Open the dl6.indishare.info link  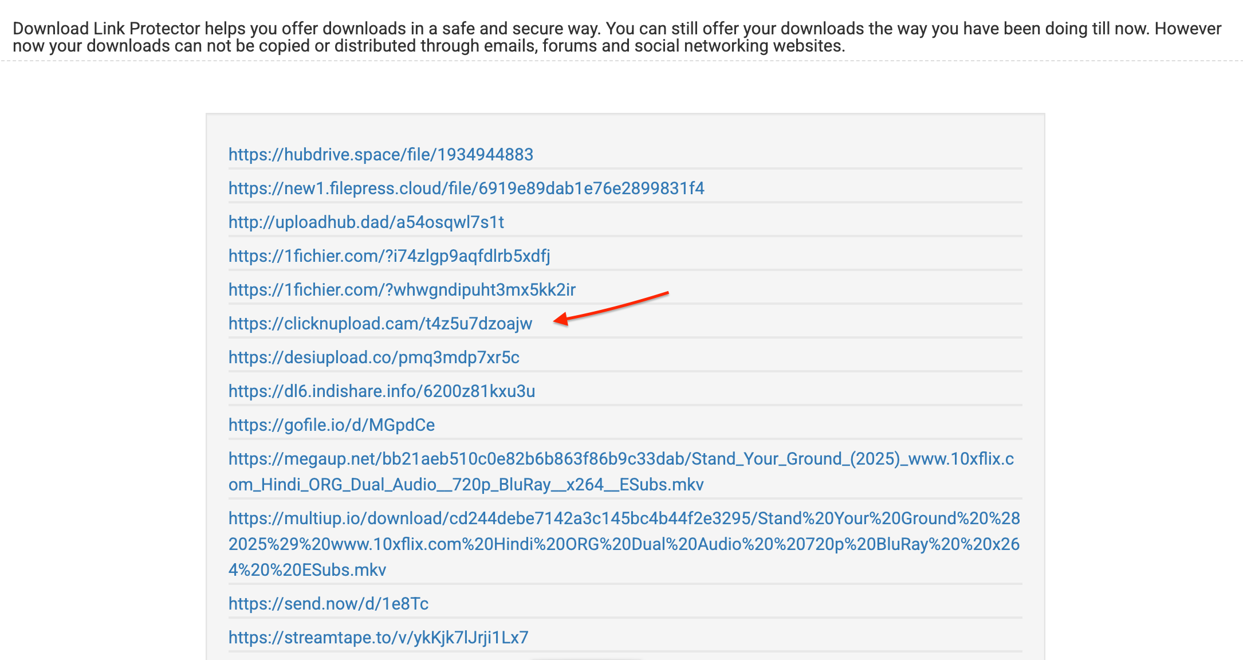coord(381,391)
